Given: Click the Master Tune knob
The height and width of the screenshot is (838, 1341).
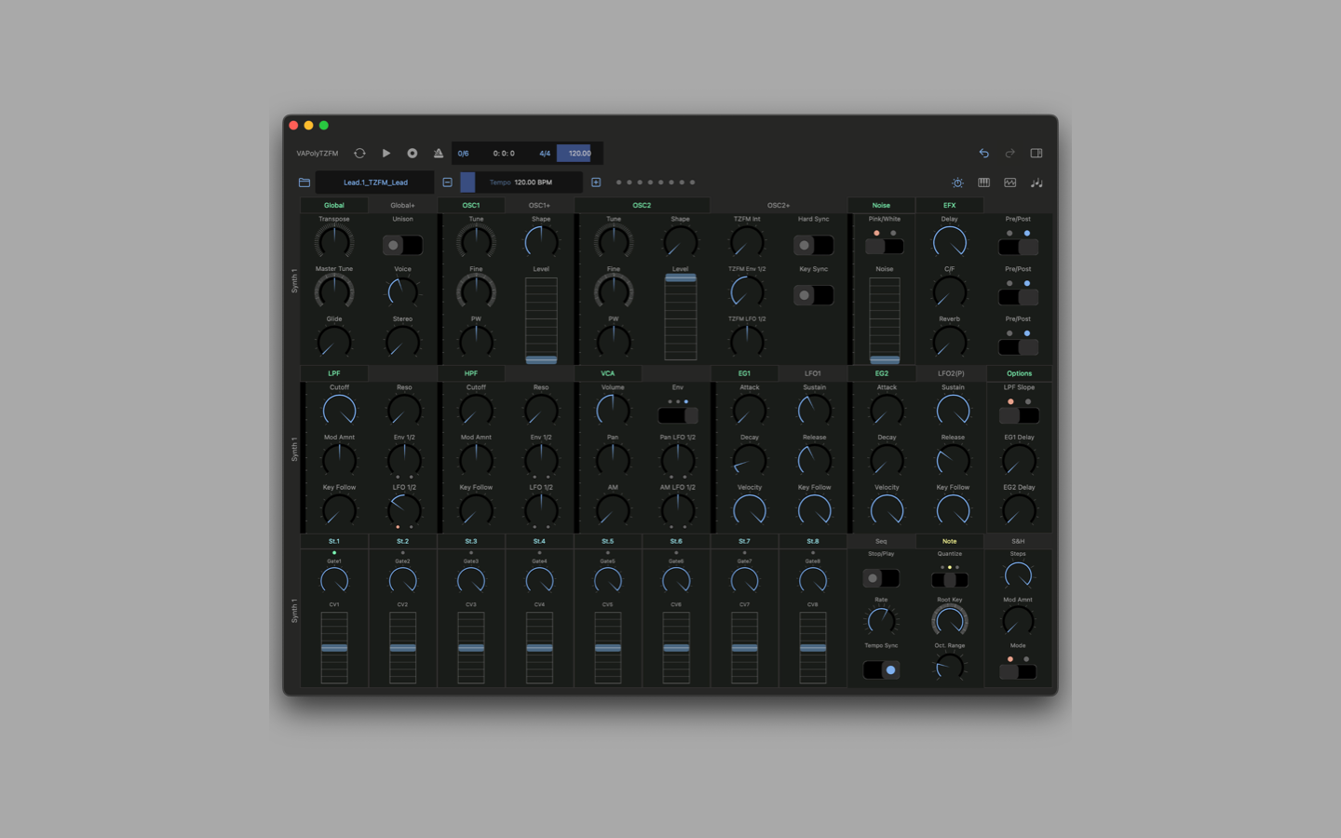Looking at the screenshot, I should [334, 292].
